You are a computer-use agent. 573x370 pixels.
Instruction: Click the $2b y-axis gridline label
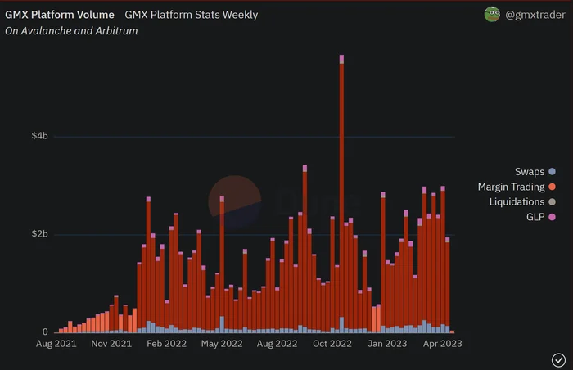pos(39,234)
